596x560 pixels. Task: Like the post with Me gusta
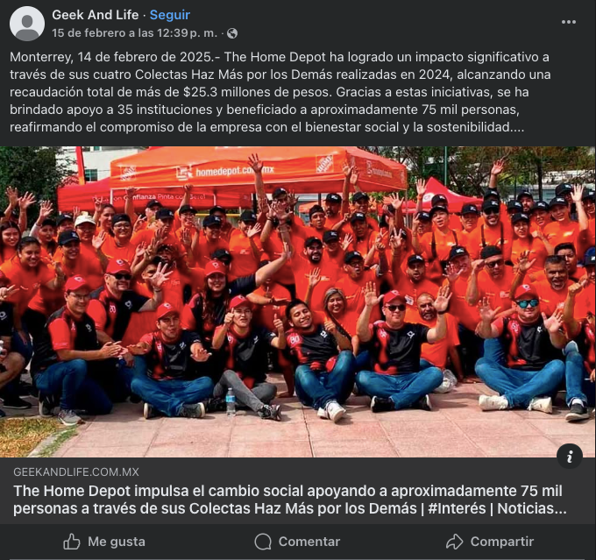(x=104, y=542)
